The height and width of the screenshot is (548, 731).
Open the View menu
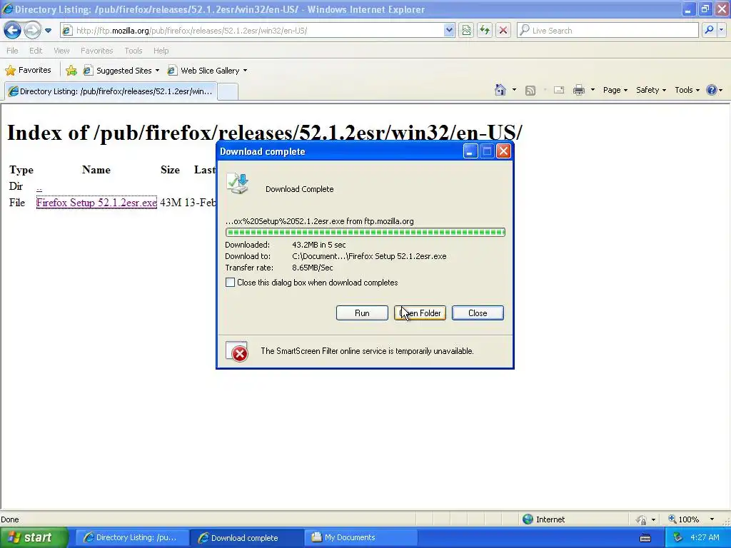click(61, 51)
